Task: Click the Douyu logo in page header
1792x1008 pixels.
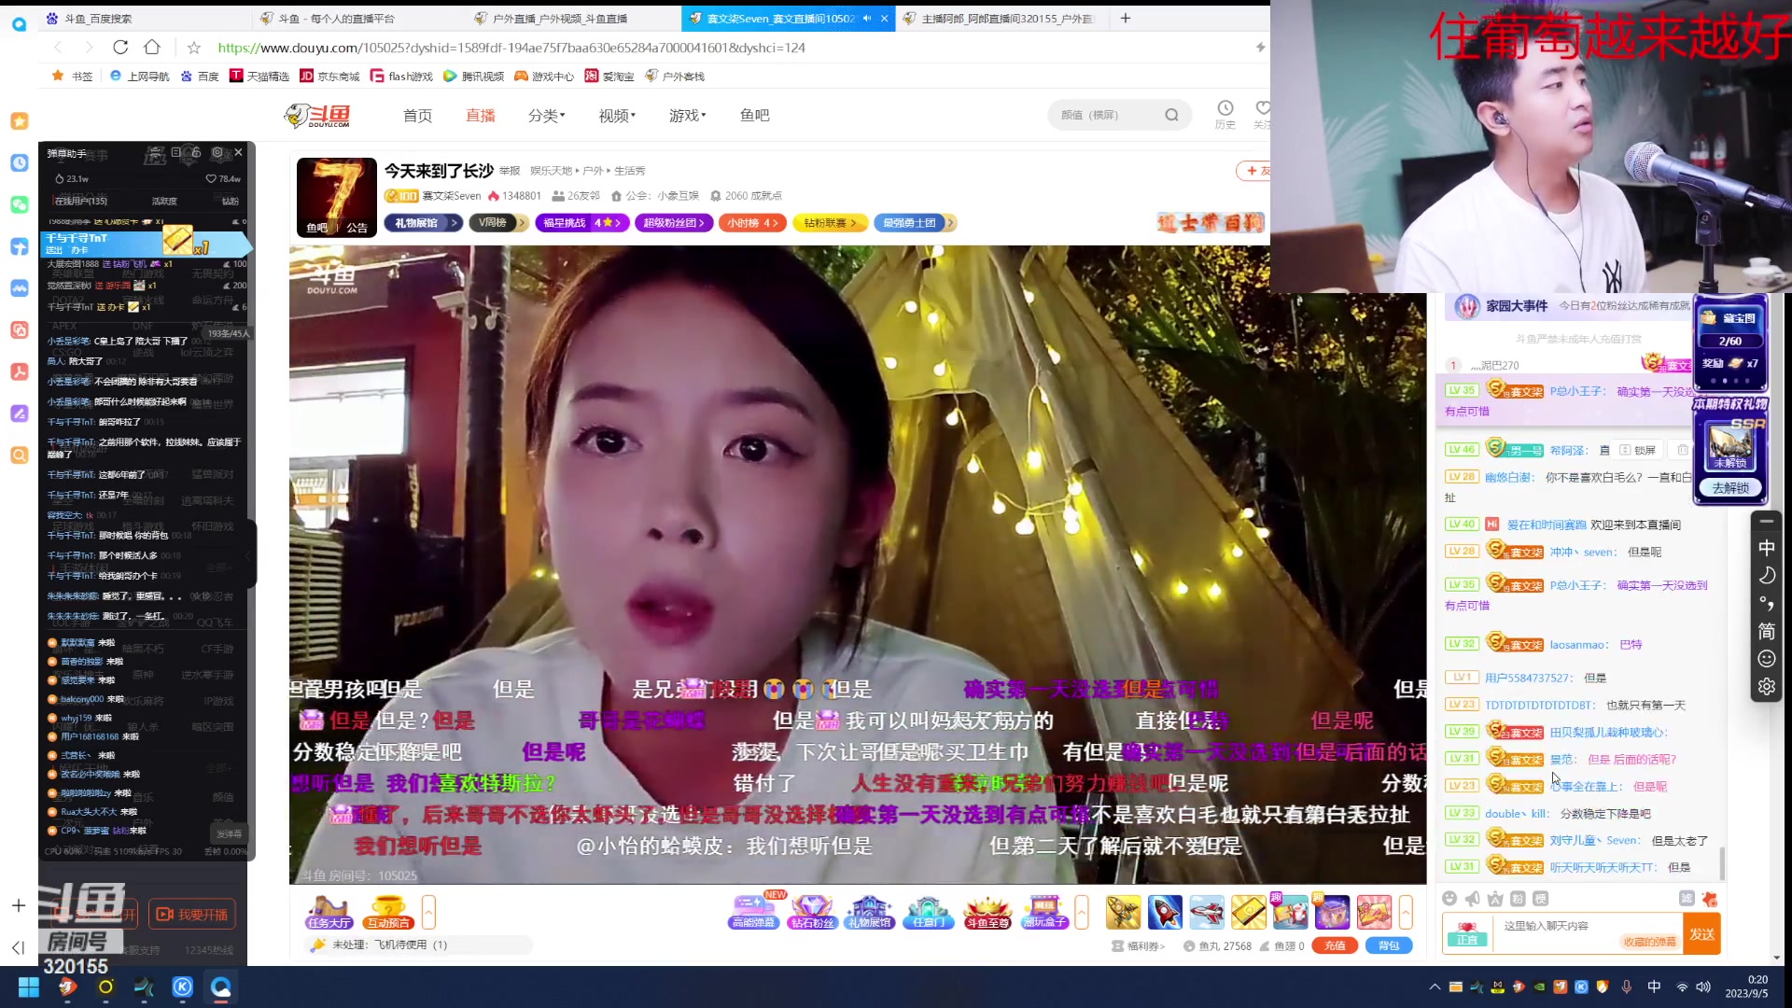Action: [318, 116]
